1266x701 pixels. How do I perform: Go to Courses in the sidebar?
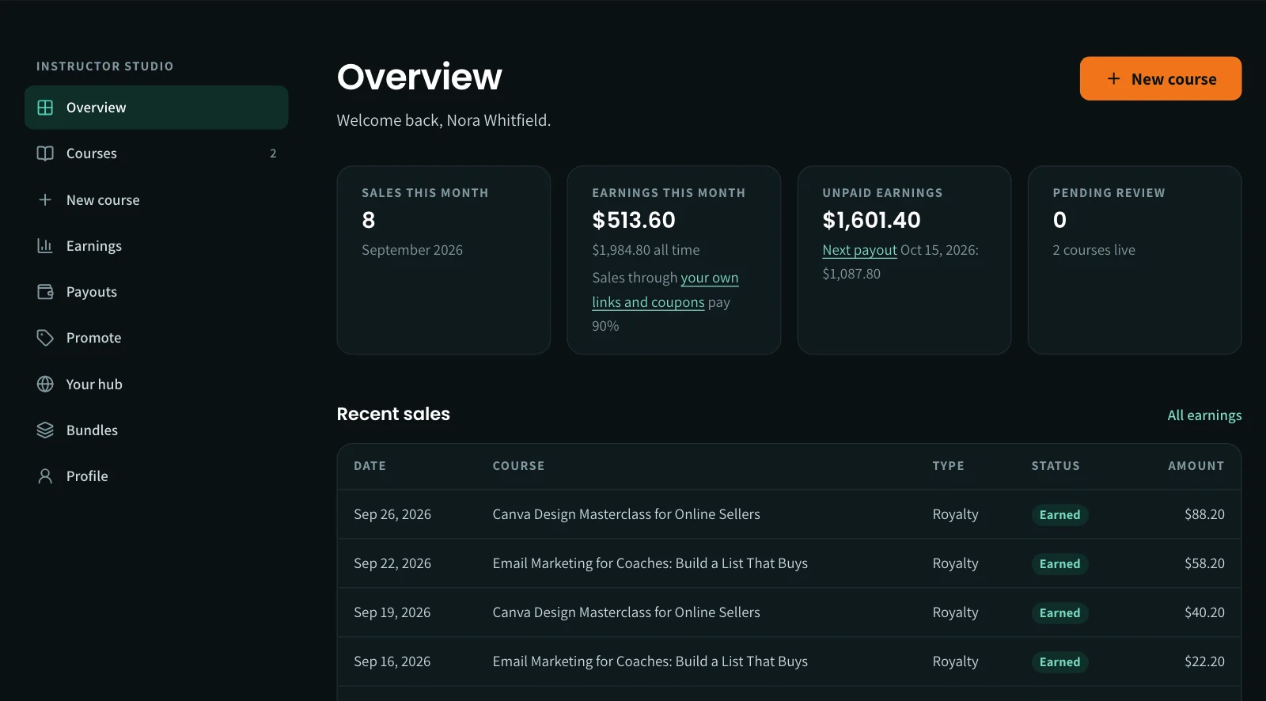click(x=157, y=153)
